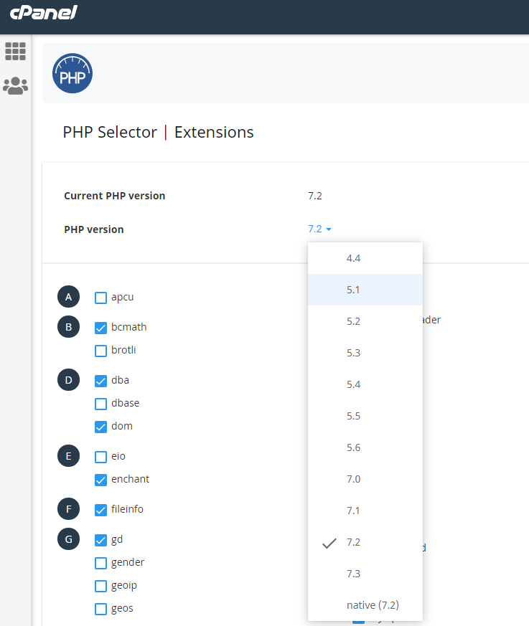Uncheck the dom extension

100,427
